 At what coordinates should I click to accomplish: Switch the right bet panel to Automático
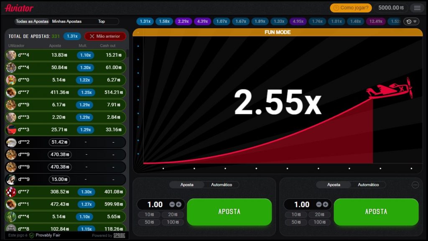tap(368, 185)
